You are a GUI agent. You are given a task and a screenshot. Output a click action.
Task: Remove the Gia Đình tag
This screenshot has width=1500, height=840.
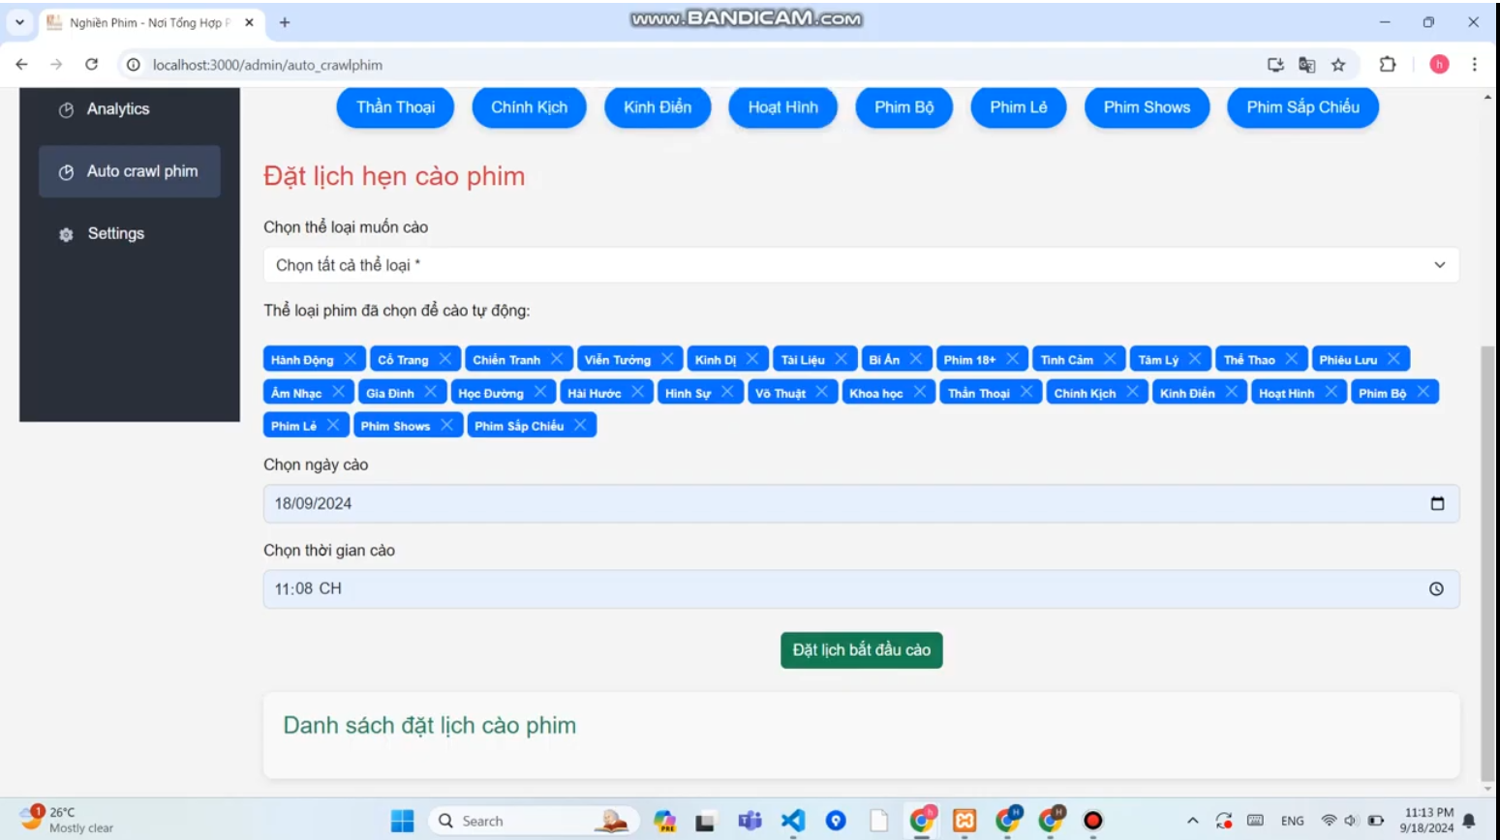(430, 392)
